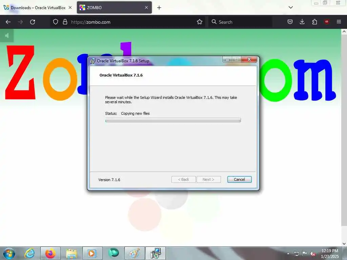Image resolution: width=347 pixels, height=260 pixels.
Task: Click the disabled Back button
Action: pos(183,179)
